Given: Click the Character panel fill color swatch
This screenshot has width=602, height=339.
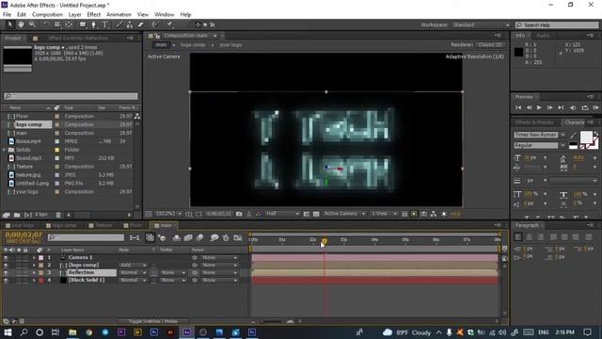Looking at the screenshot, I should [x=586, y=137].
